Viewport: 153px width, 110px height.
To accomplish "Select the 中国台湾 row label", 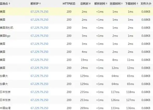I will (5, 108).
